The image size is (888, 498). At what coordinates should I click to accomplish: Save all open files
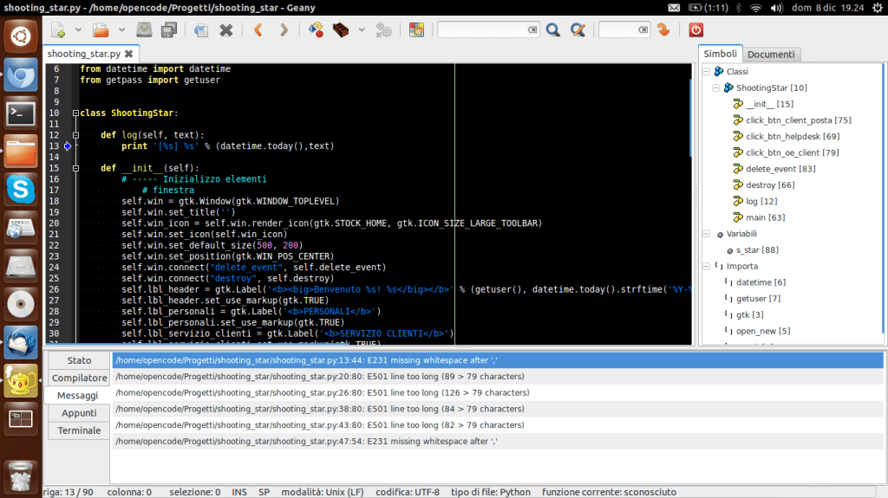(169, 30)
